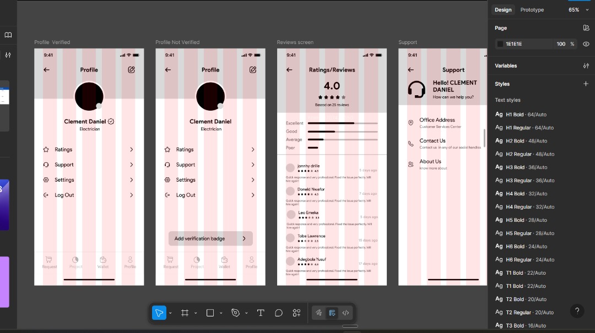Select the Text tool

point(260,313)
